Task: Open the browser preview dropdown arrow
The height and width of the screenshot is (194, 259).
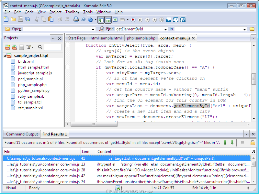Action: [96, 20]
